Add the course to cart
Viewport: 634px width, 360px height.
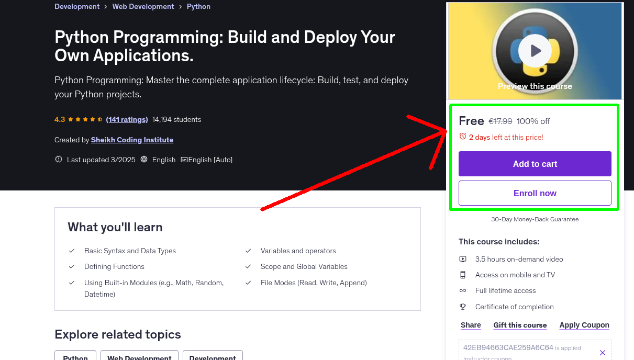(x=535, y=164)
